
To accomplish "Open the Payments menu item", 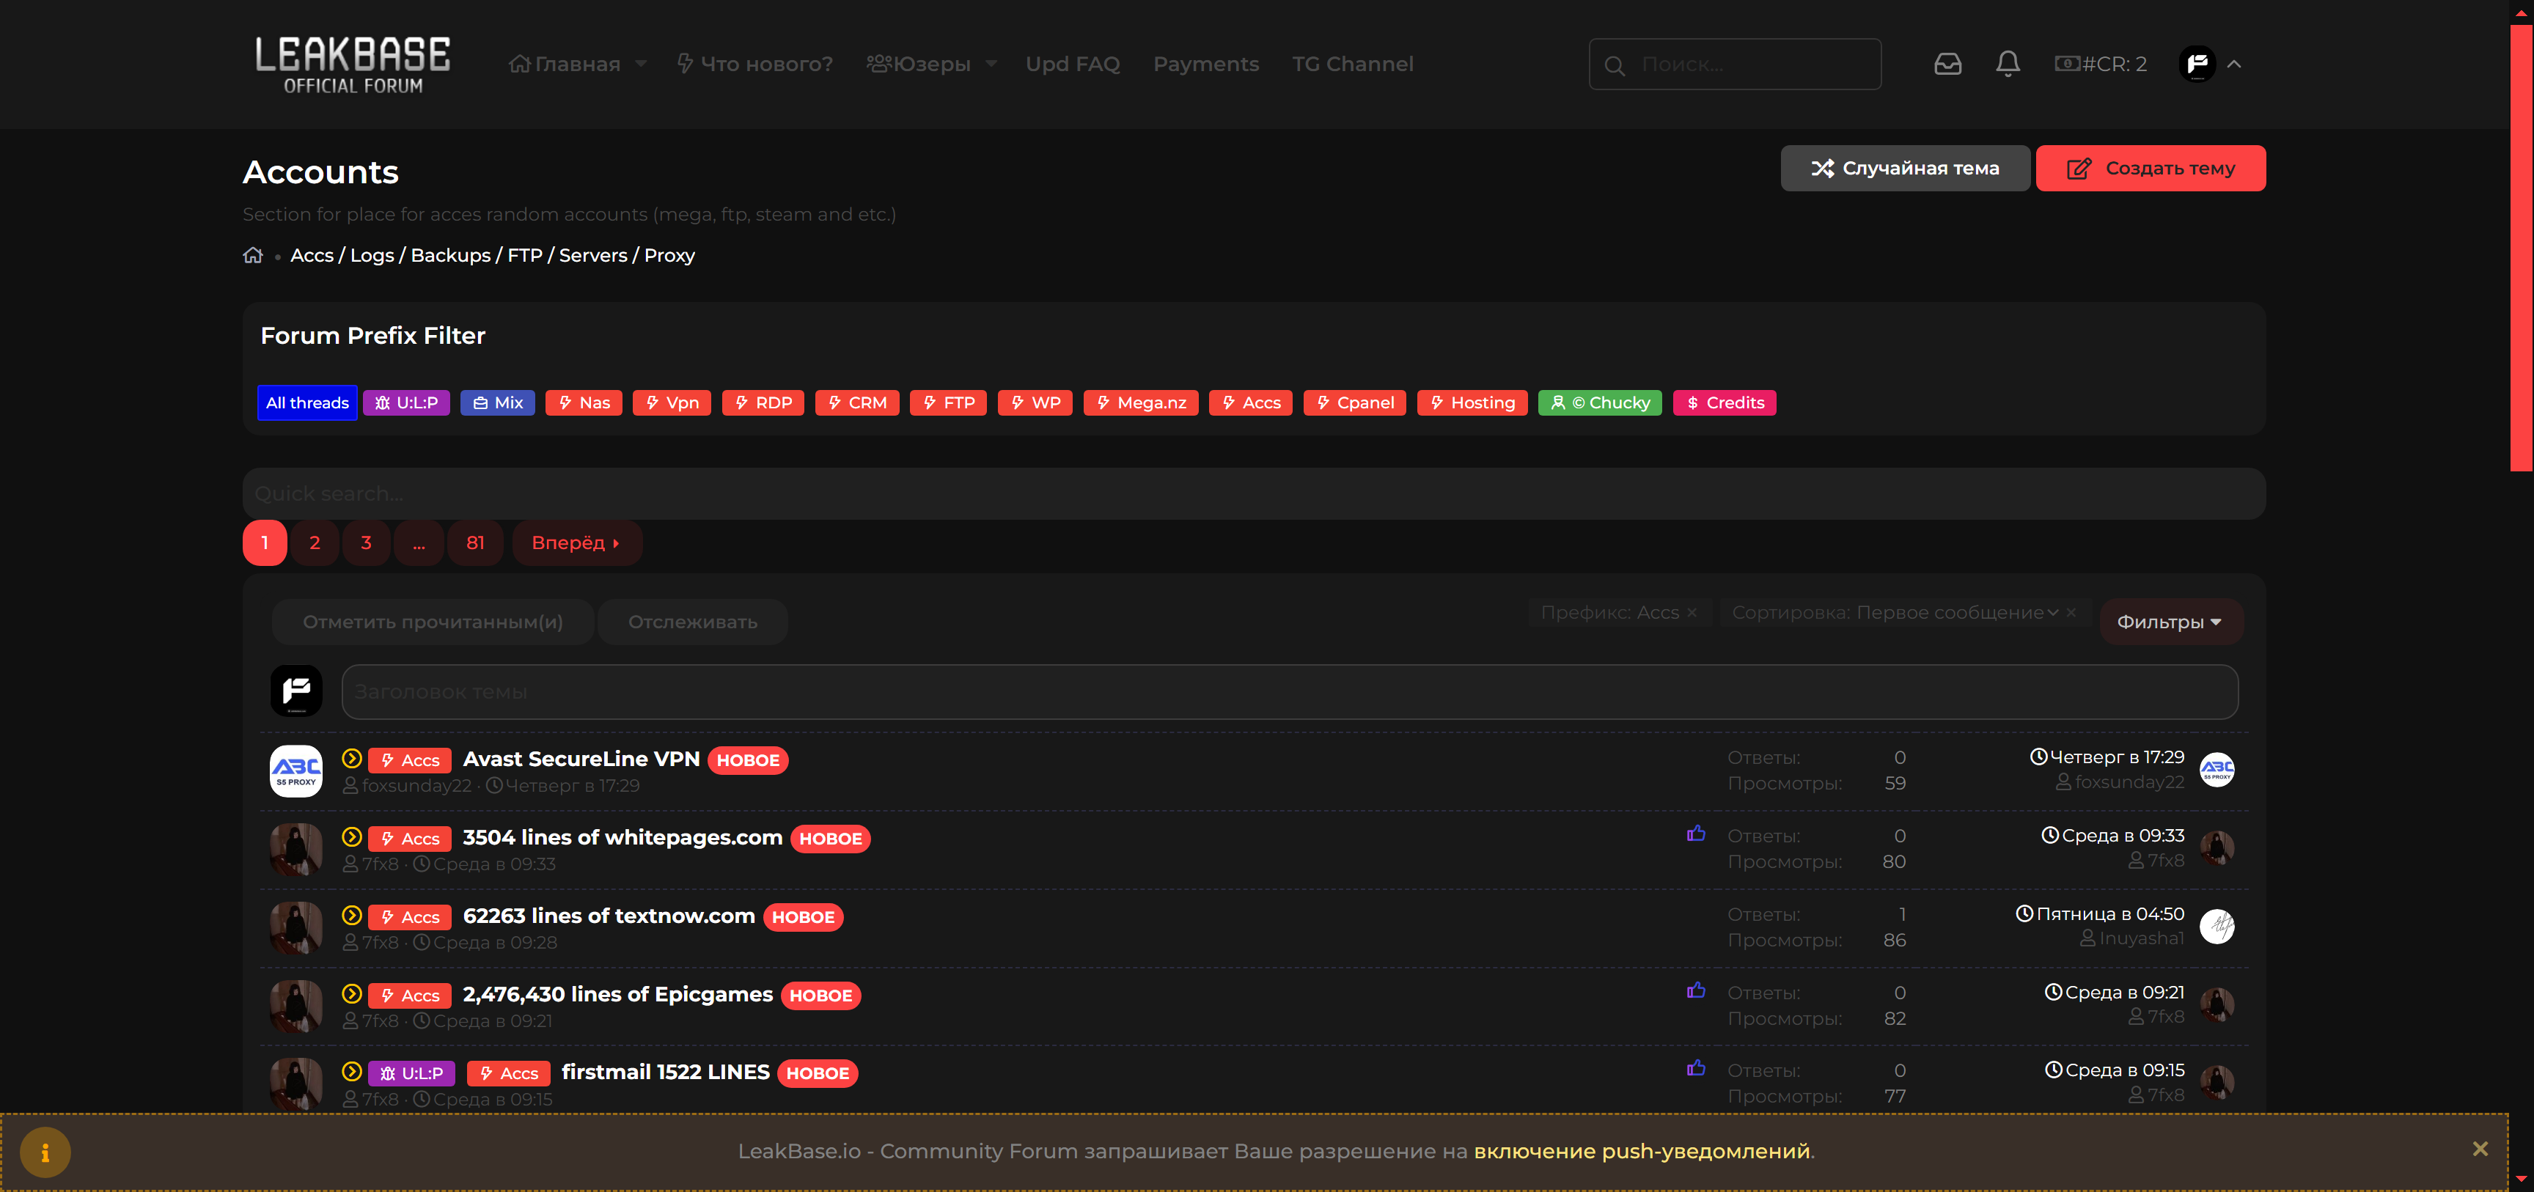I will coord(1205,64).
